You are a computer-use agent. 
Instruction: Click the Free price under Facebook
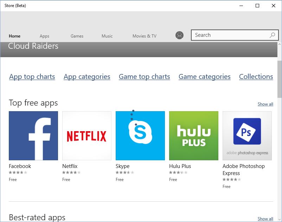pyautogui.click(x=13, y=180)
